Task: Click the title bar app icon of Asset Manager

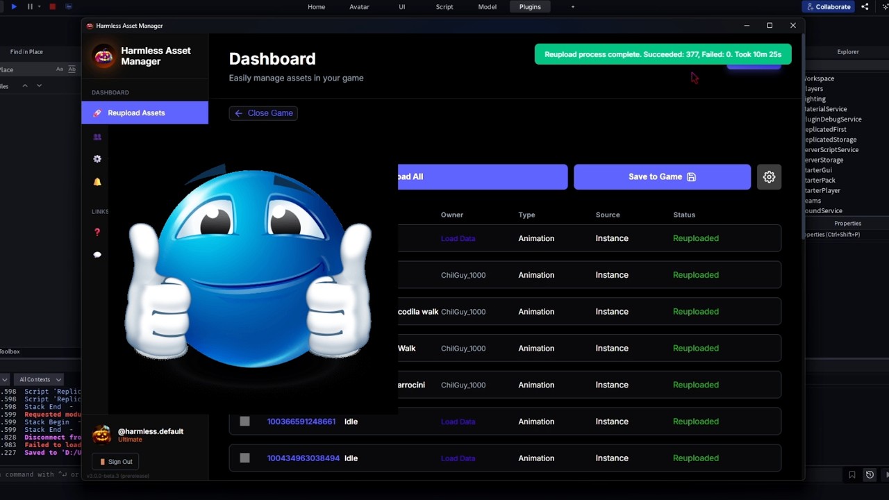Action: pyautogui.click(x=90, y=26)
